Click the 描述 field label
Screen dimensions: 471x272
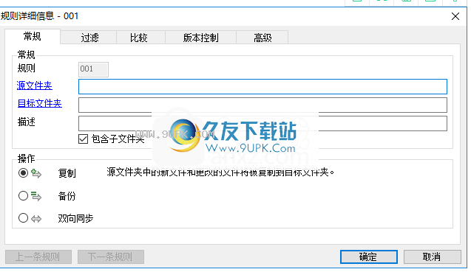point(27,122)
